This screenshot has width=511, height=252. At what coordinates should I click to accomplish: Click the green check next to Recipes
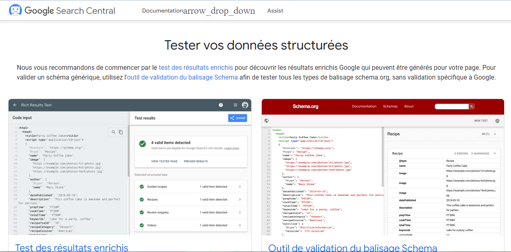(141, 200)
